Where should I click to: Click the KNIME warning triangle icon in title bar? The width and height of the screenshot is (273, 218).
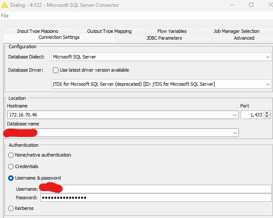(5, 5)
